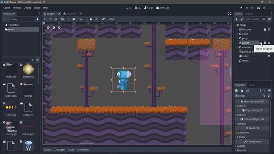Select the Select Mode arrow tool
This screenshot has width=274, height=154.
point(45,19)
